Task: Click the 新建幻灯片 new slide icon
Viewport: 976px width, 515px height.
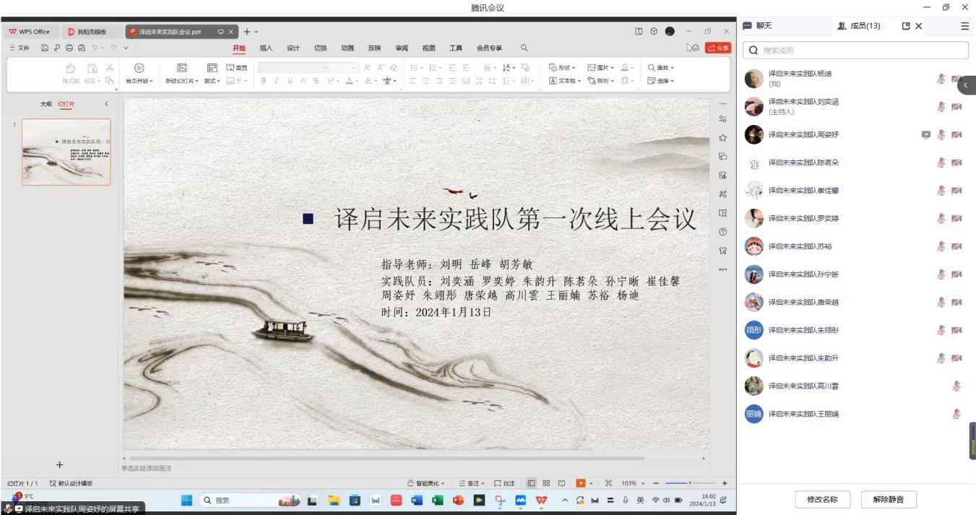Action: click(182, 68)
